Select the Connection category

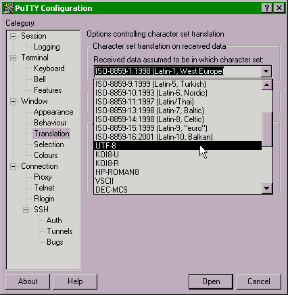coord(39,166)
